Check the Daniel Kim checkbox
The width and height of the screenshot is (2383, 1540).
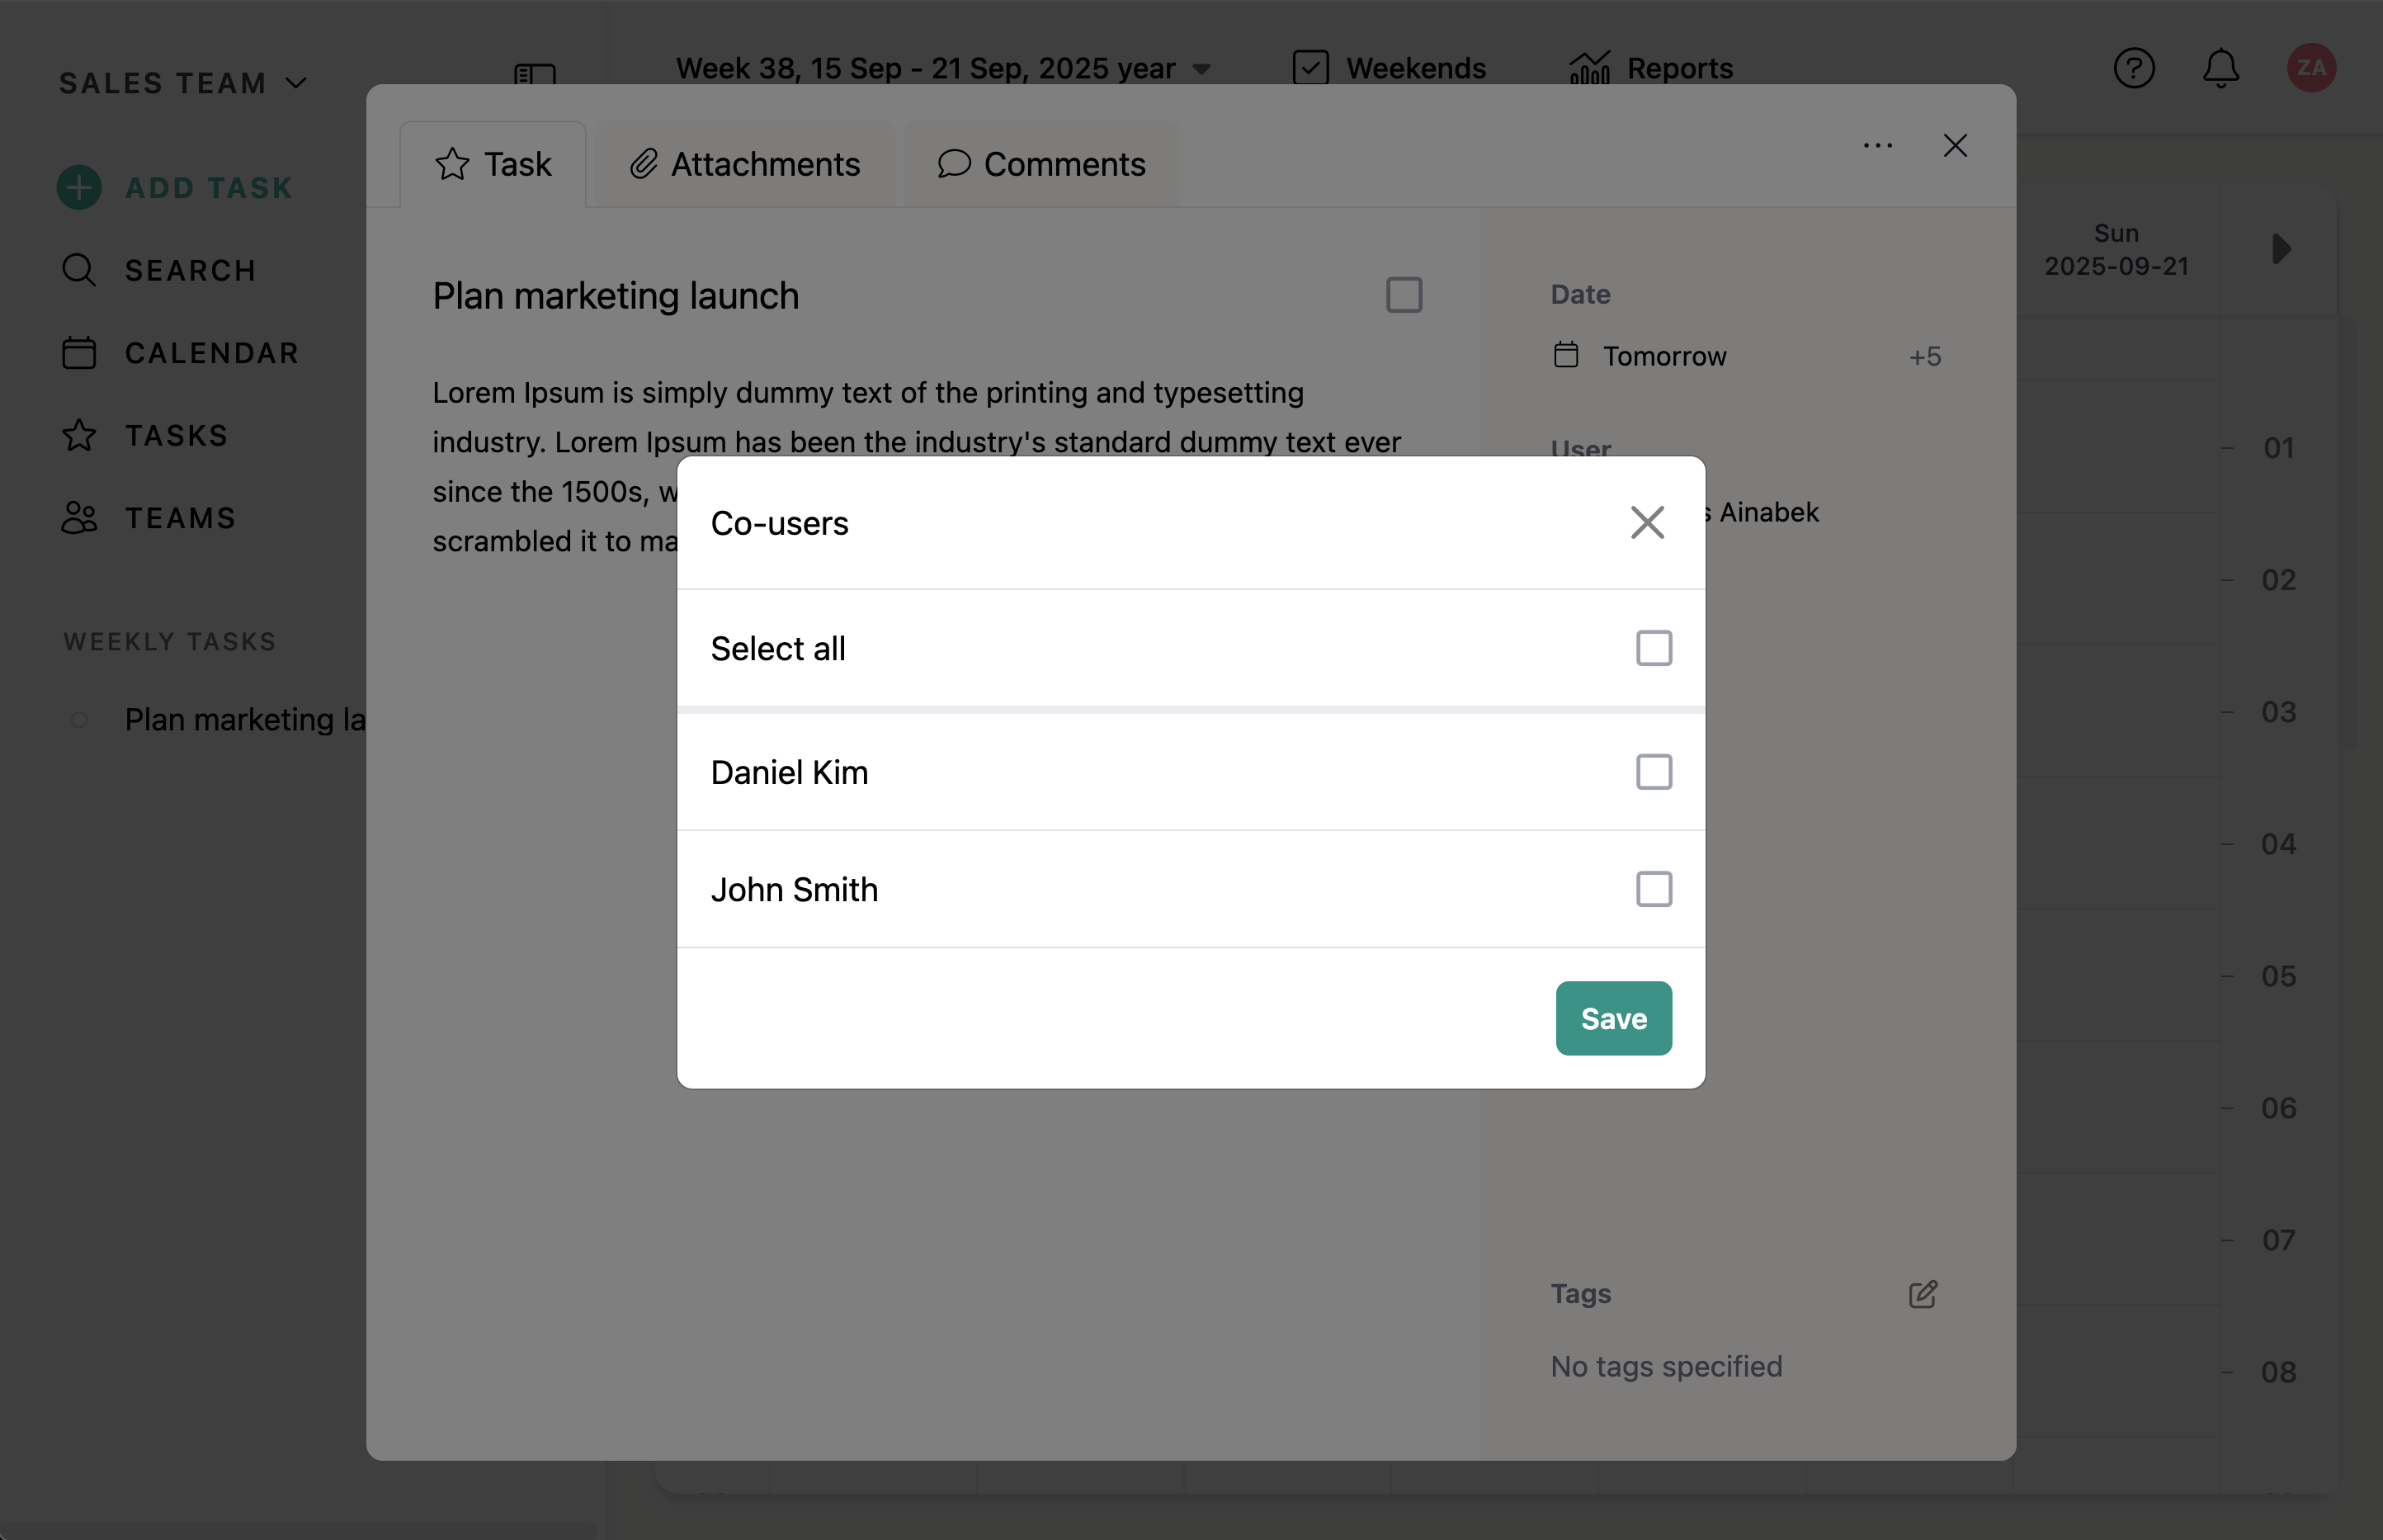click(x=1654, y=772)
